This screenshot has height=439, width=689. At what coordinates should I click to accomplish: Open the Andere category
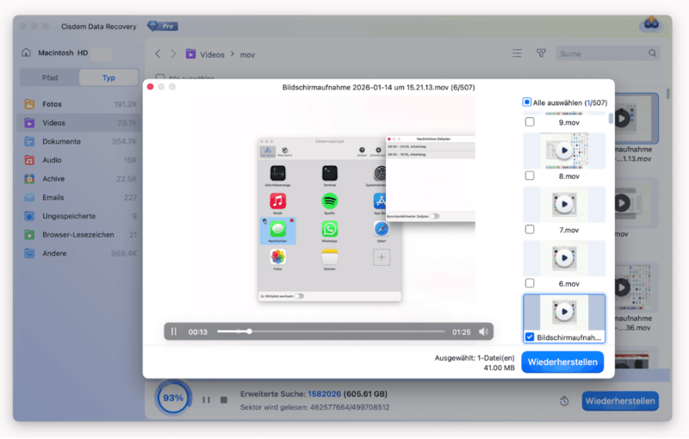(80, 253)
